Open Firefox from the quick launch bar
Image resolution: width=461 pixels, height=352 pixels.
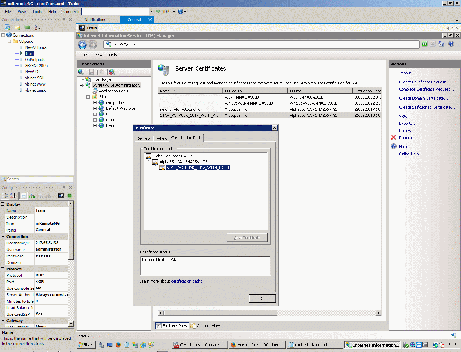[118, 345]
